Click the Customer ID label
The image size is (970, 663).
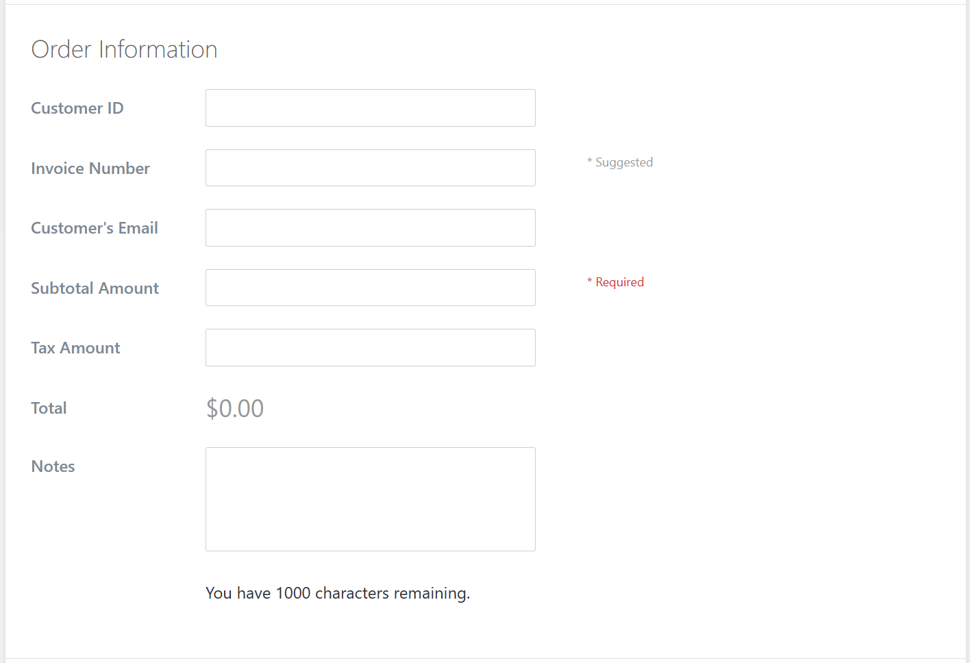77,108
